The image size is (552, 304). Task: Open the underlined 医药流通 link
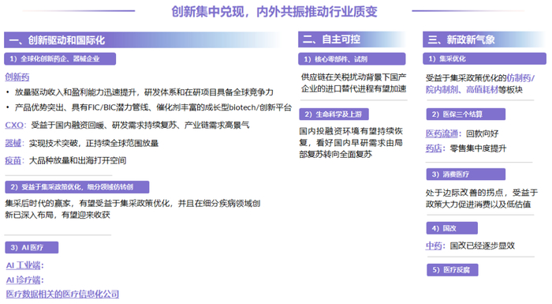(442, 134)
